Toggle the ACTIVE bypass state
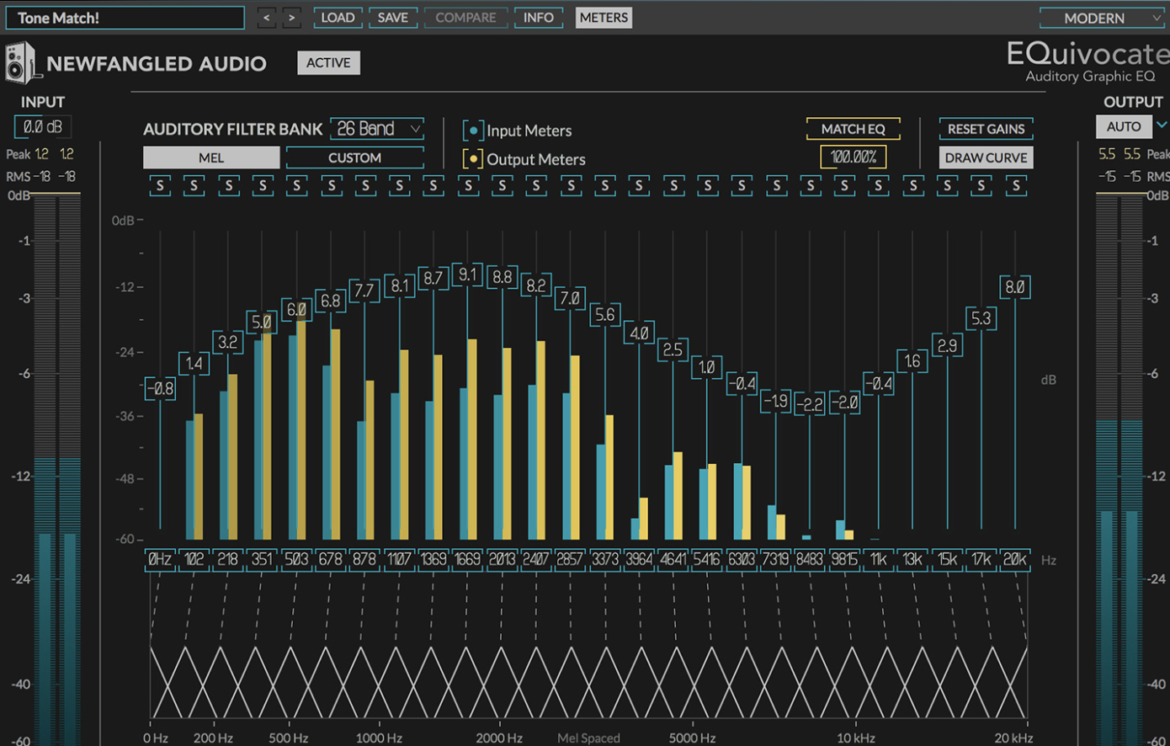The height and width of the screenshot is (746, 1170). (328, 61)
